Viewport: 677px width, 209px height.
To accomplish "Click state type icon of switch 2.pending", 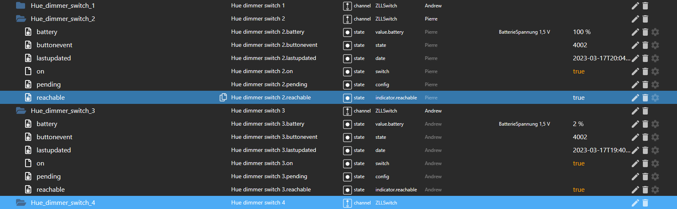I will point(348,85).
